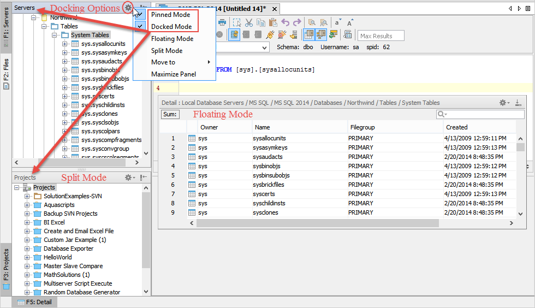
Task: Collapse the Tables tree node
Action: (44, 26)
